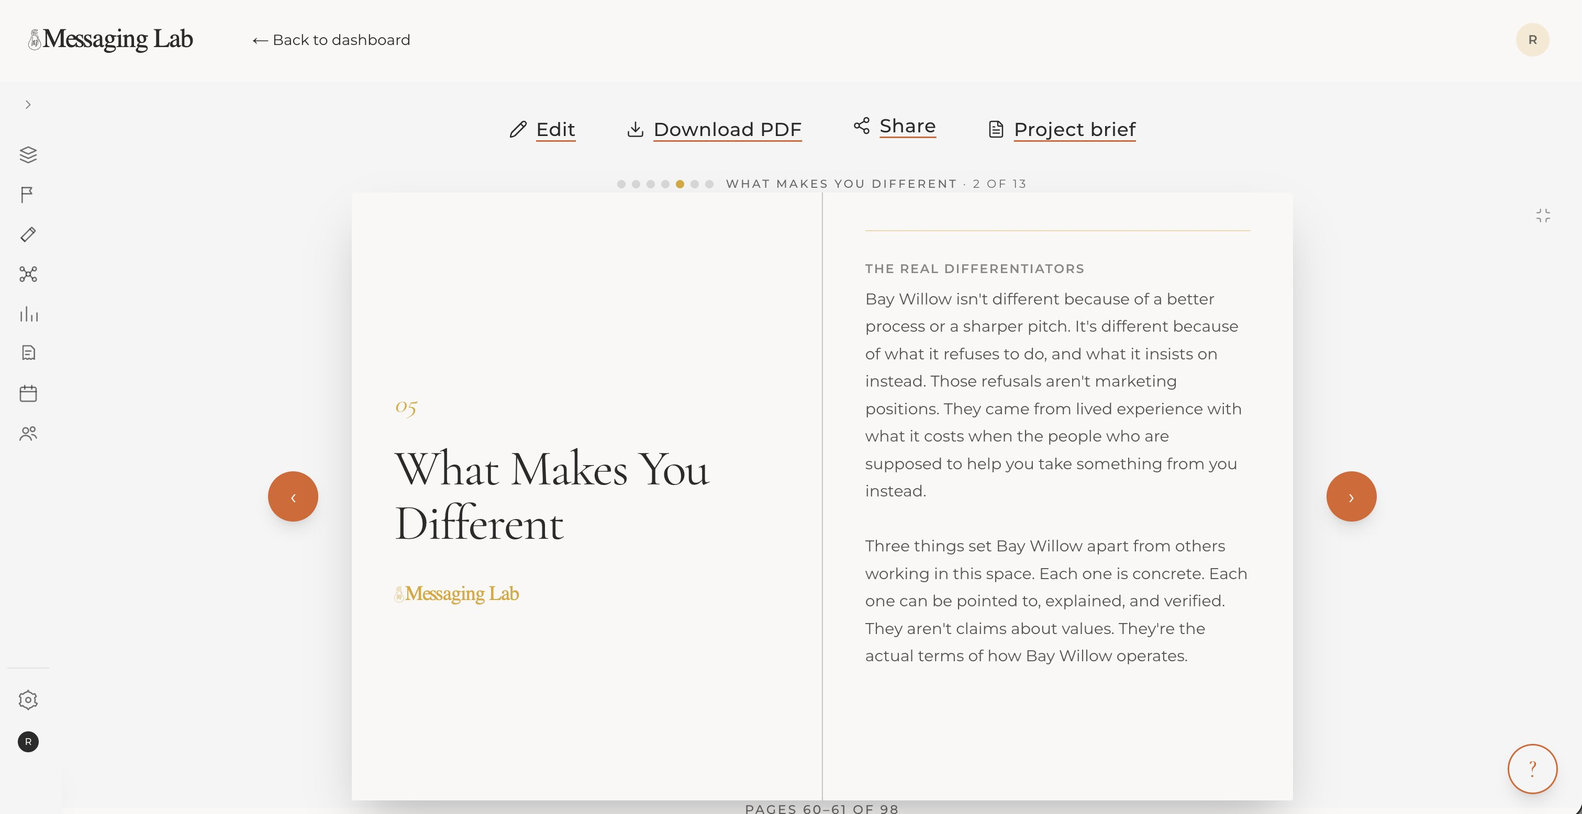
Task: Click the pencil icon beside Edit
Action: click(x=518, y=130)
